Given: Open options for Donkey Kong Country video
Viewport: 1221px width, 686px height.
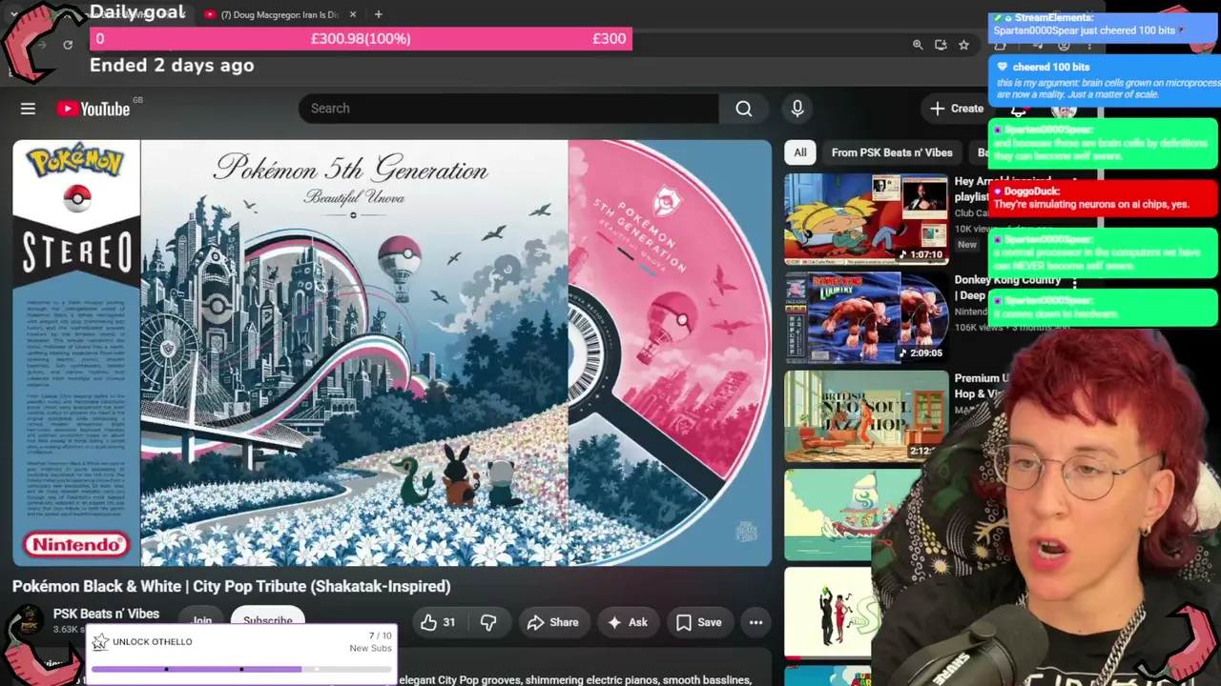Looking at the screenshot, I should 1075,284.
